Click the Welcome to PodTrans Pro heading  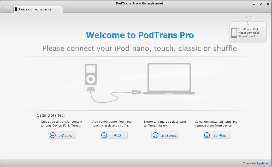pyautogui.click(x=140, y=35)
